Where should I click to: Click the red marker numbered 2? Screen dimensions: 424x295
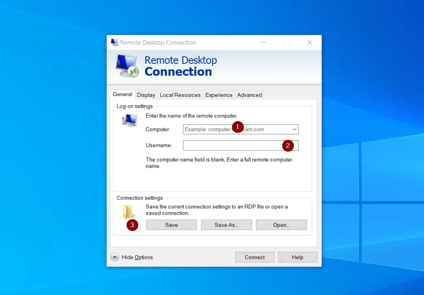coord(289,145)
